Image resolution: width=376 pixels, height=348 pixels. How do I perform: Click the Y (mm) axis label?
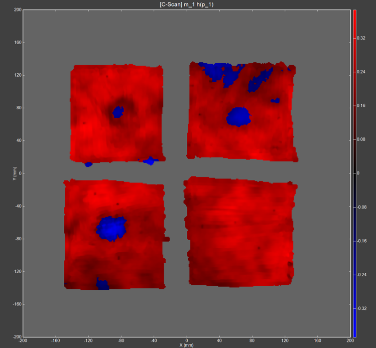coord(15,173)
